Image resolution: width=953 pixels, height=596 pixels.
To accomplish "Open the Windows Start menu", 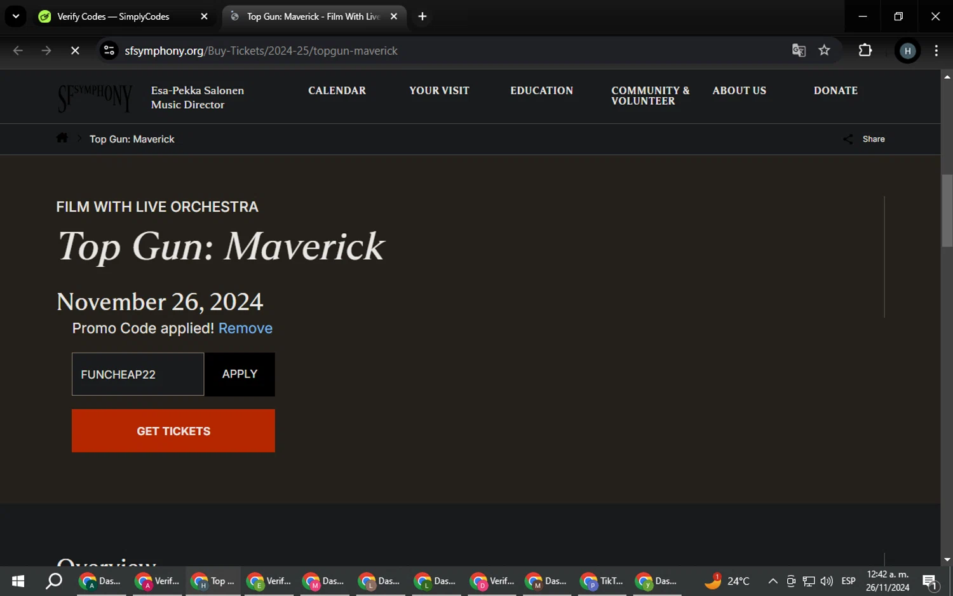I will (18, 581).
